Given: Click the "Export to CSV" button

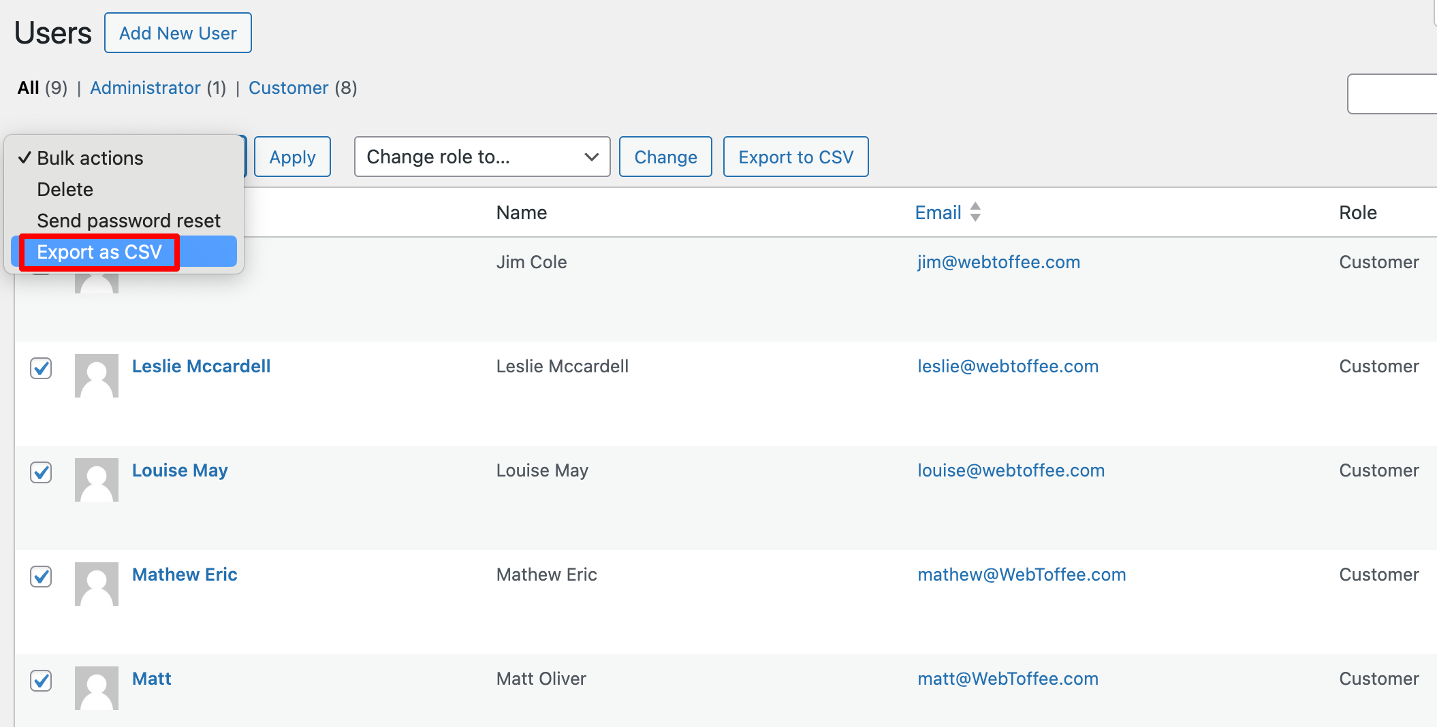Looking at the screenshot, I should (795, 157).
